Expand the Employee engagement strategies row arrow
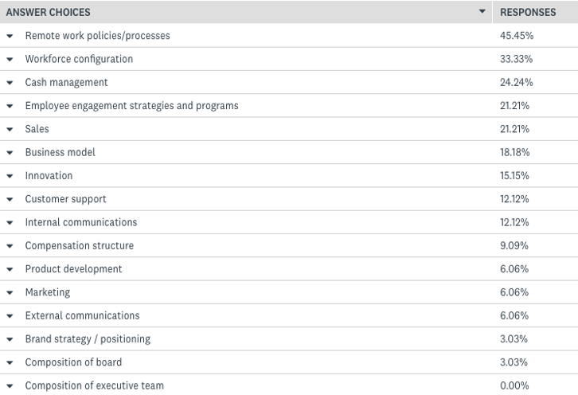The height and width of the screenshot is (395, 578). tap(10, 106)
